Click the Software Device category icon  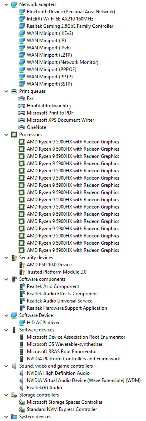pyautogui.click(x=14, y=315)
